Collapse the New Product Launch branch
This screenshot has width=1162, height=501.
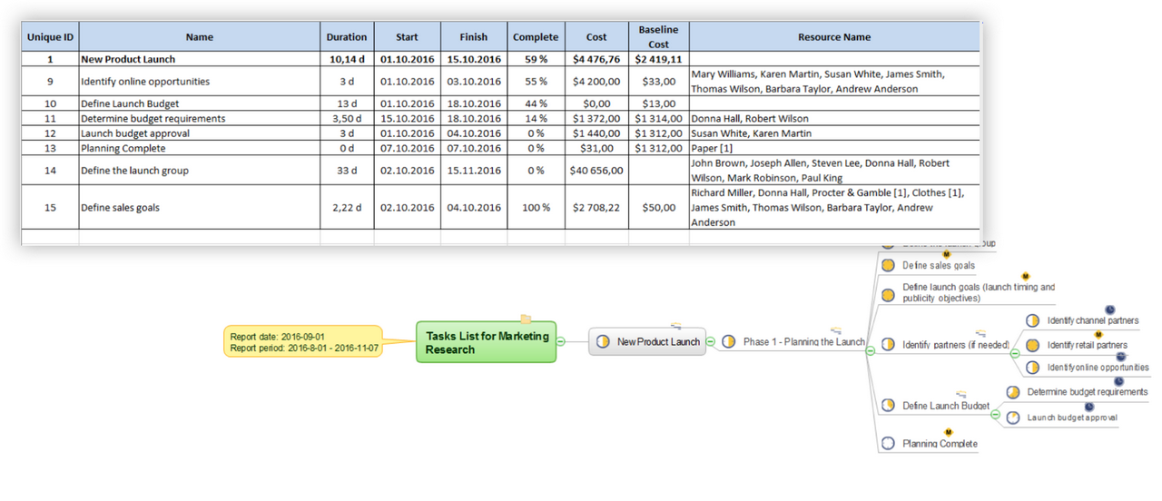[x=711, y=342]
